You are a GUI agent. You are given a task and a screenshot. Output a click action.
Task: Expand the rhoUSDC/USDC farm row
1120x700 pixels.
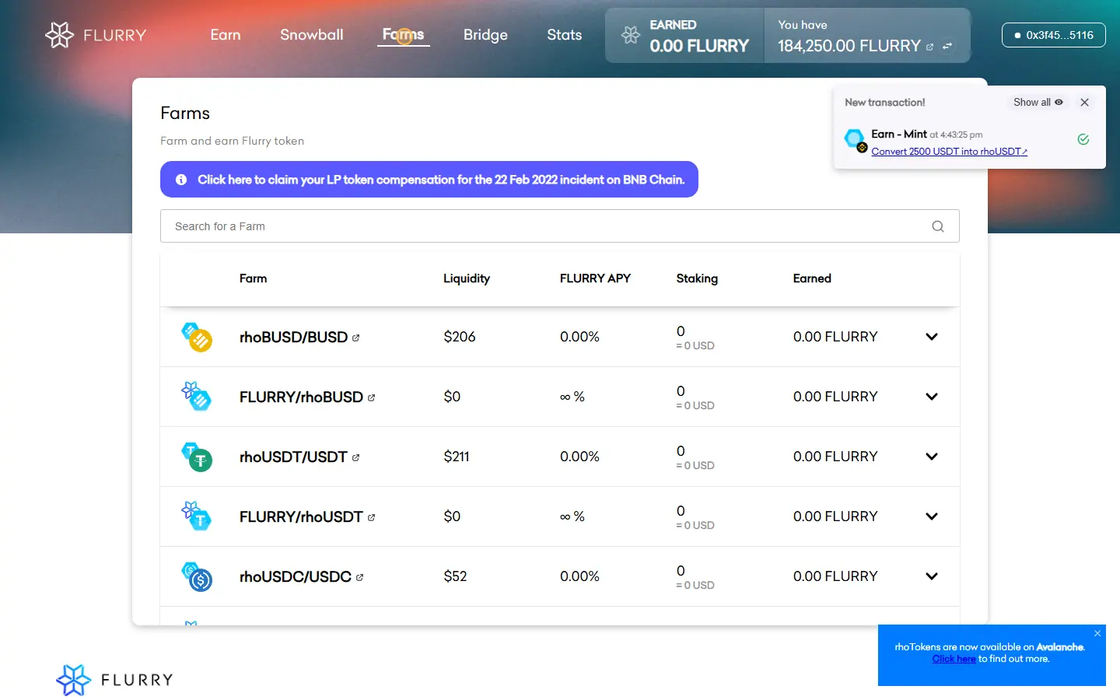(932, 576)
